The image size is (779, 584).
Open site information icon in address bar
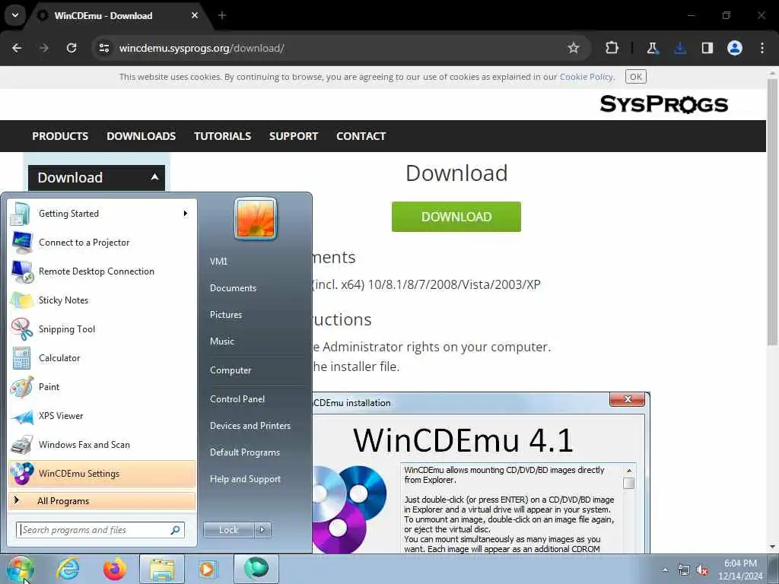point(103,48)
